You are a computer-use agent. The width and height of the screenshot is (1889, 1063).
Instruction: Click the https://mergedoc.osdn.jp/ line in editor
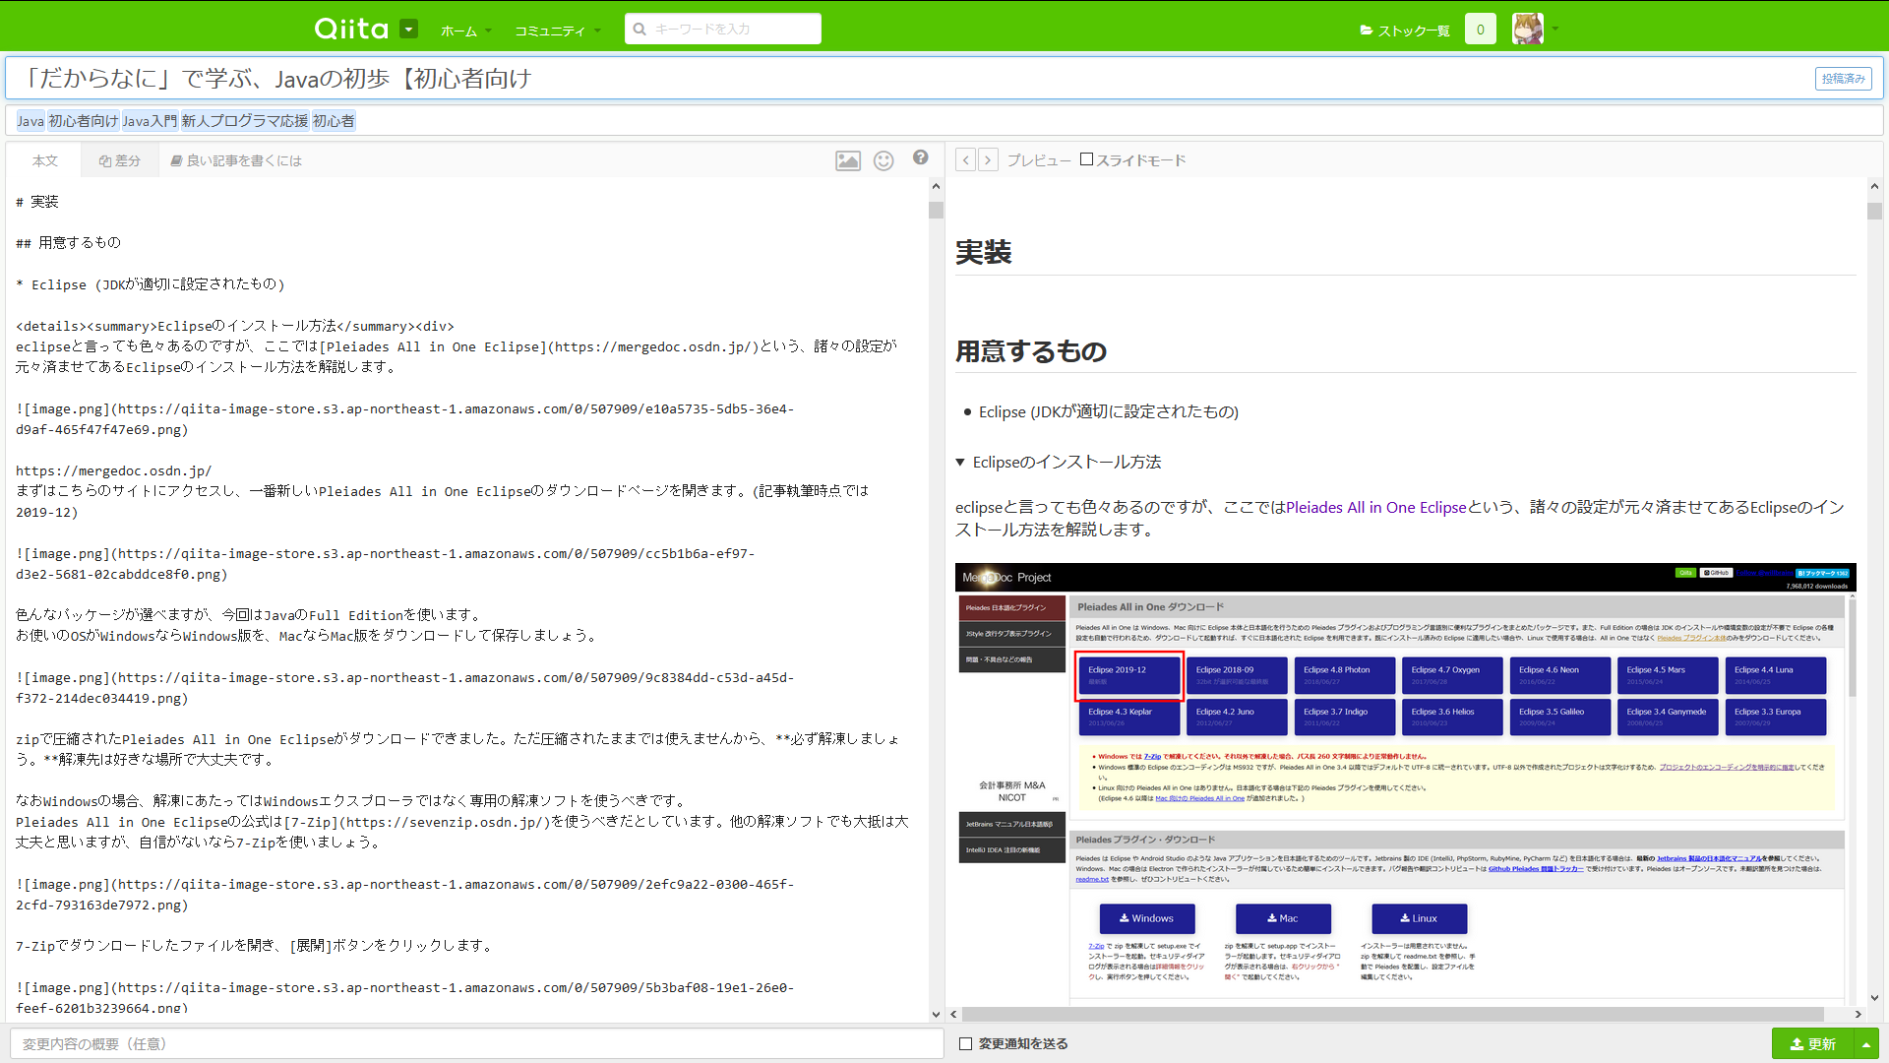pyautogui.click(x=113, y=470)
